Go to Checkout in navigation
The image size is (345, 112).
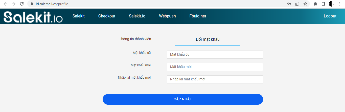click(107, 16)
